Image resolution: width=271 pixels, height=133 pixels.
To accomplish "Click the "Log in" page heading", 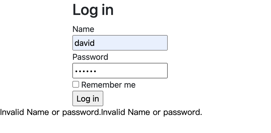I will coord(93,10).
